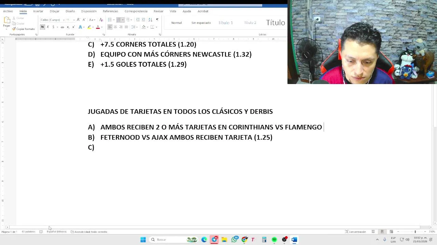Clear all formatting with the eraser A
437x245 pixels.
coord(101,20)
